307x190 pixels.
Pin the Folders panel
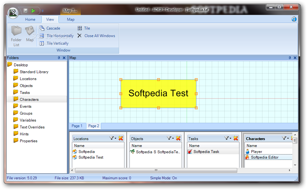59,58
